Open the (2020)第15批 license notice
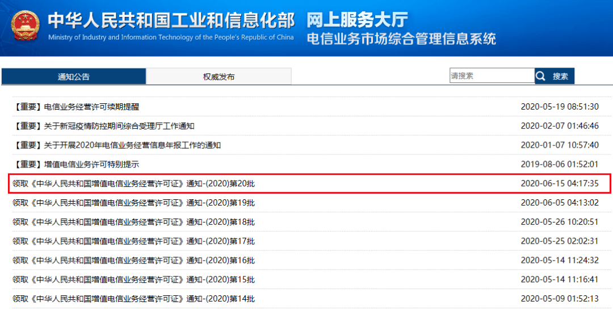 (134, 279)
